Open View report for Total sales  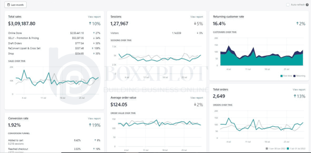[x=94, y=17]
